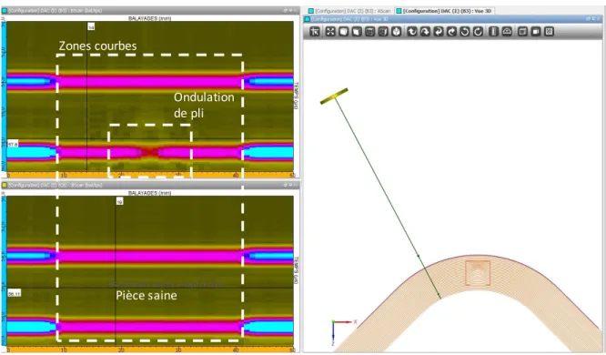Click the BALAYAGES (mm) label on bottom BScan

[x=149, y=193]
